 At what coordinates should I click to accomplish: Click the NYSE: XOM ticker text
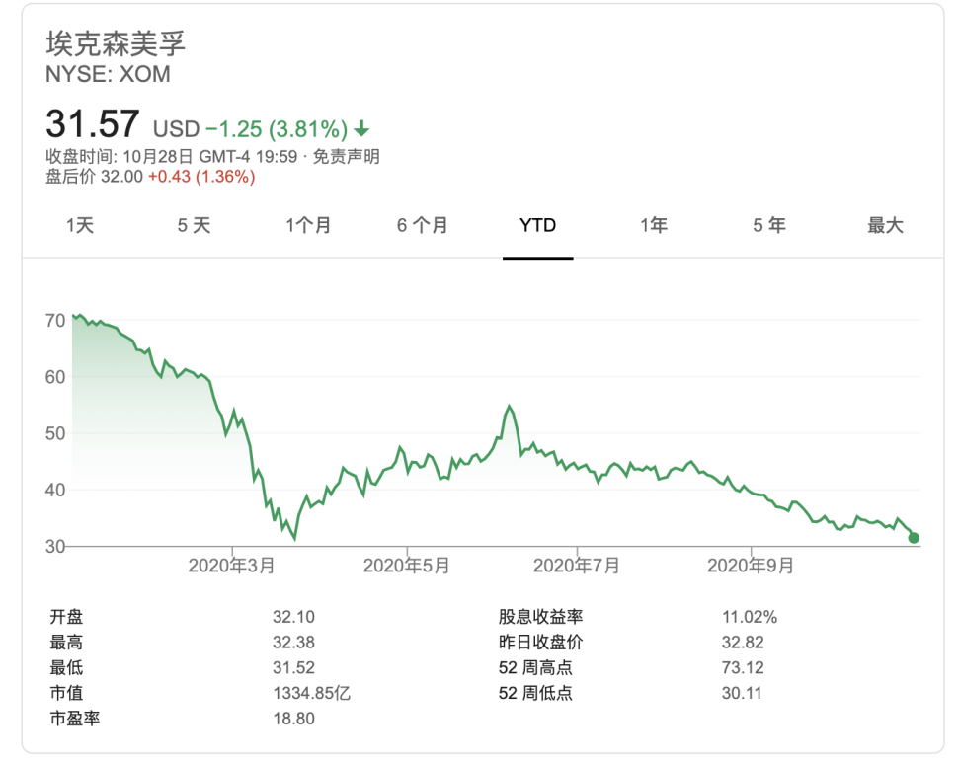tap(108, 74)
